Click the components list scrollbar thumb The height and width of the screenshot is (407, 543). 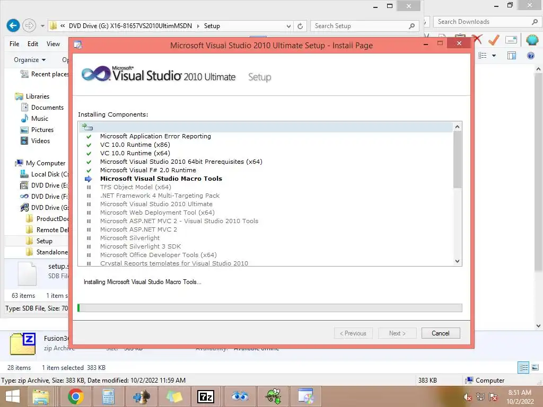(457, 160)
